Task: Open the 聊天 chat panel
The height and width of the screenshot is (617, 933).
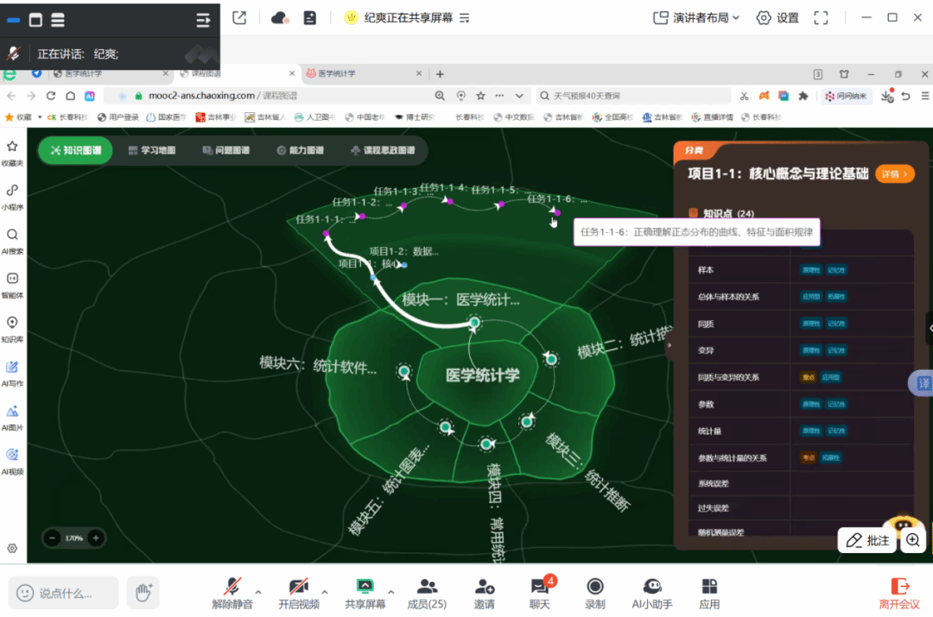Action: point(540,588)
